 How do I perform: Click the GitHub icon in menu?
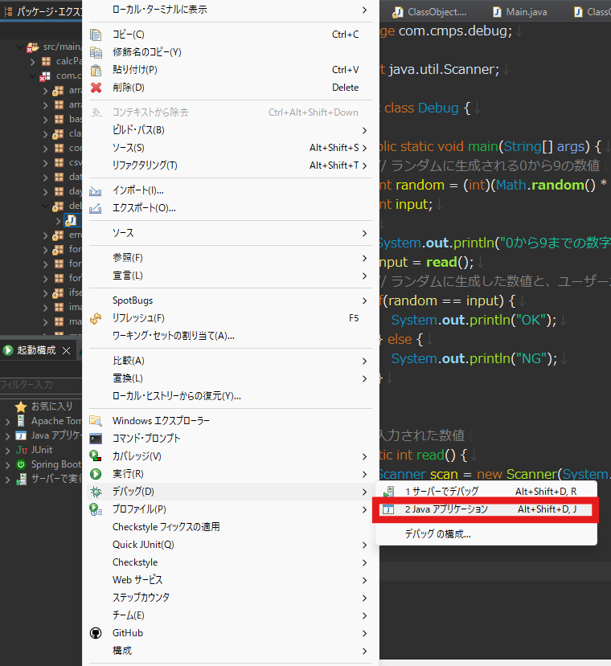[x=96, y=633]
